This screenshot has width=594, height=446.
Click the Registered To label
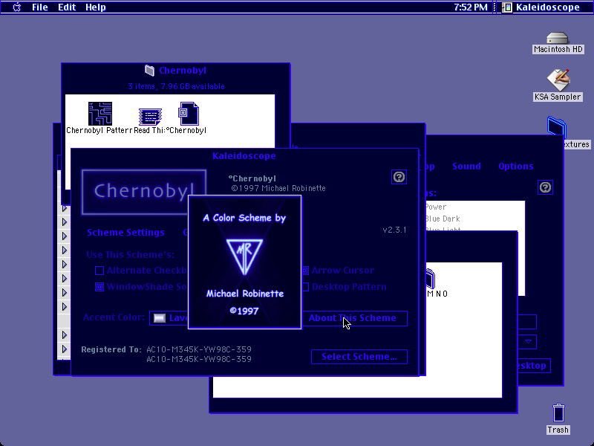click(x=111, y=349)
